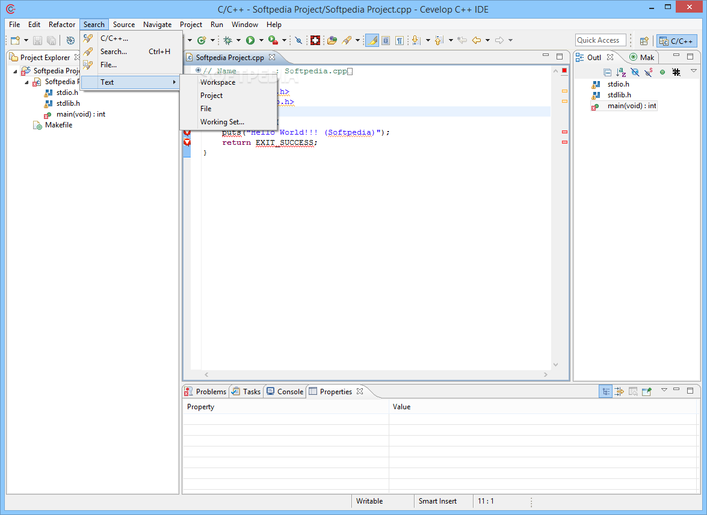The height and width of the screenshot is (515, 707).
Task: Open the Outline view menu triangle
Action: (x=694, y=71)
